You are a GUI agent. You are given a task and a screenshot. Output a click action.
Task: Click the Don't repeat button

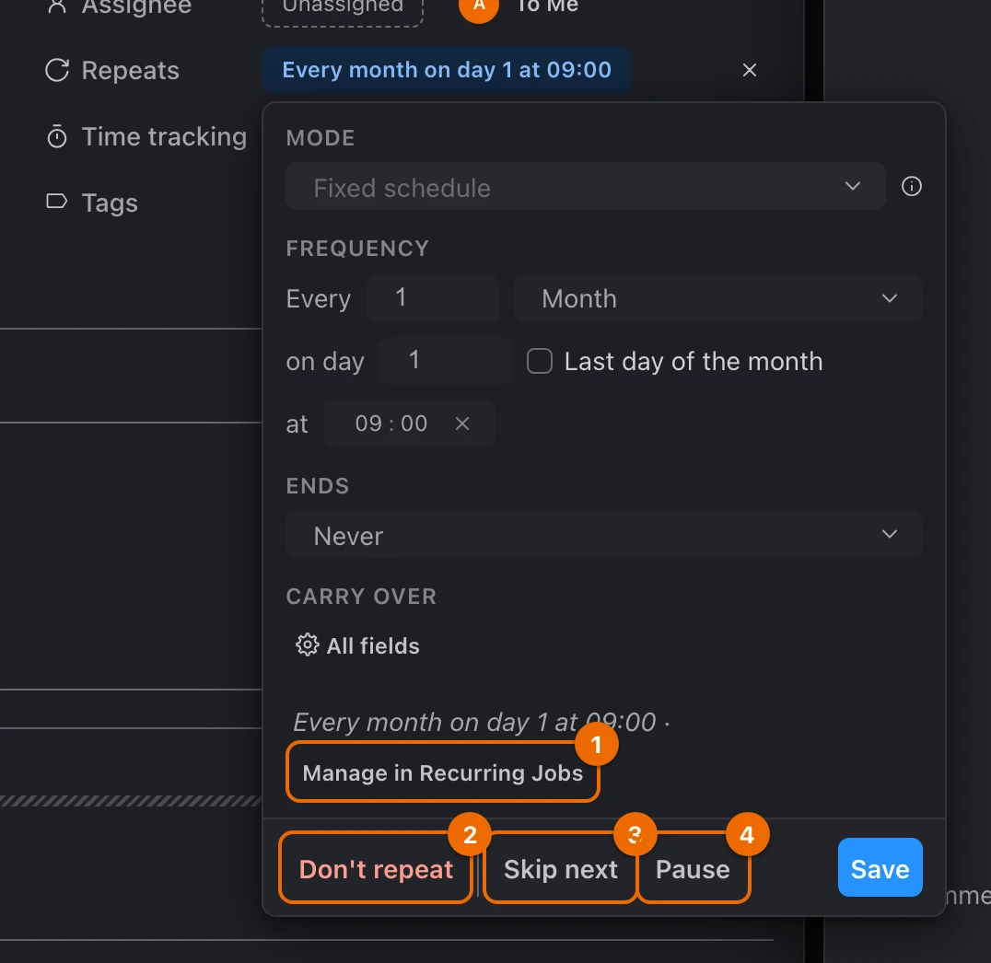[376, 868]
